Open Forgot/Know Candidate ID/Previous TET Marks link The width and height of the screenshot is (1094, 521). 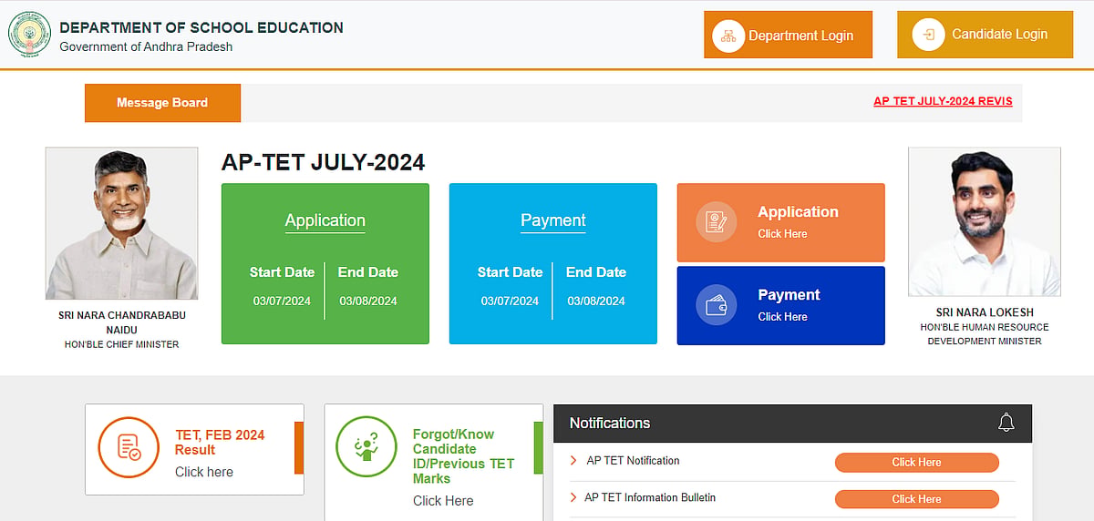pyautogui.click(x=463, y=456)
